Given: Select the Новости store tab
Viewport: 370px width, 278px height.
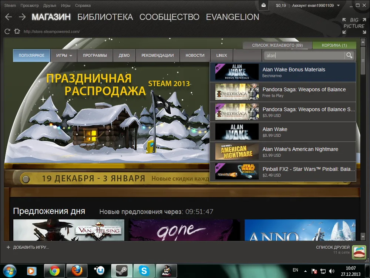Looking at the screenshot, I should 195,56.
